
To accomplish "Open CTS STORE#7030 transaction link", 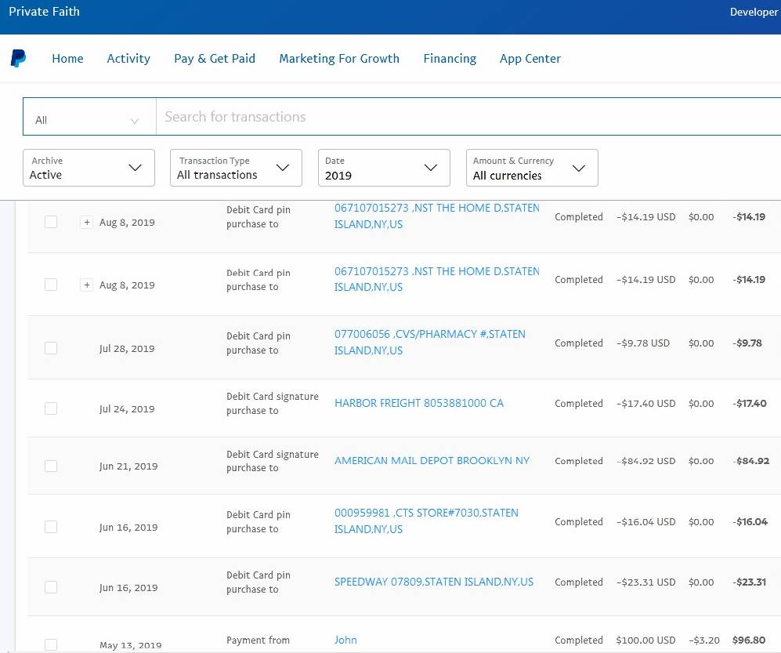I will (x=426, y=521).
